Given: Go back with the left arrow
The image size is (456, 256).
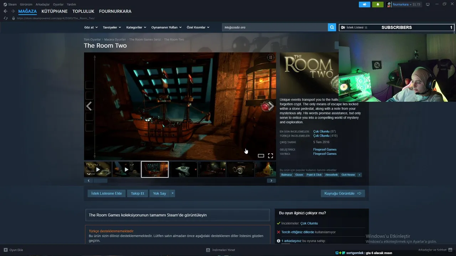Looking at the screenshot, I should tap(5, 11).
